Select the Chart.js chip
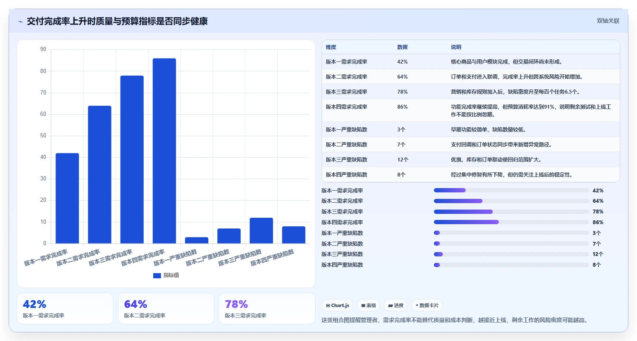Image resolution: width=637 pixels, height=341 pixels. tap(337, 305)
